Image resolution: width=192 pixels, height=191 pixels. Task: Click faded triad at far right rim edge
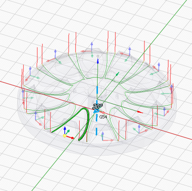click(167, 91)
